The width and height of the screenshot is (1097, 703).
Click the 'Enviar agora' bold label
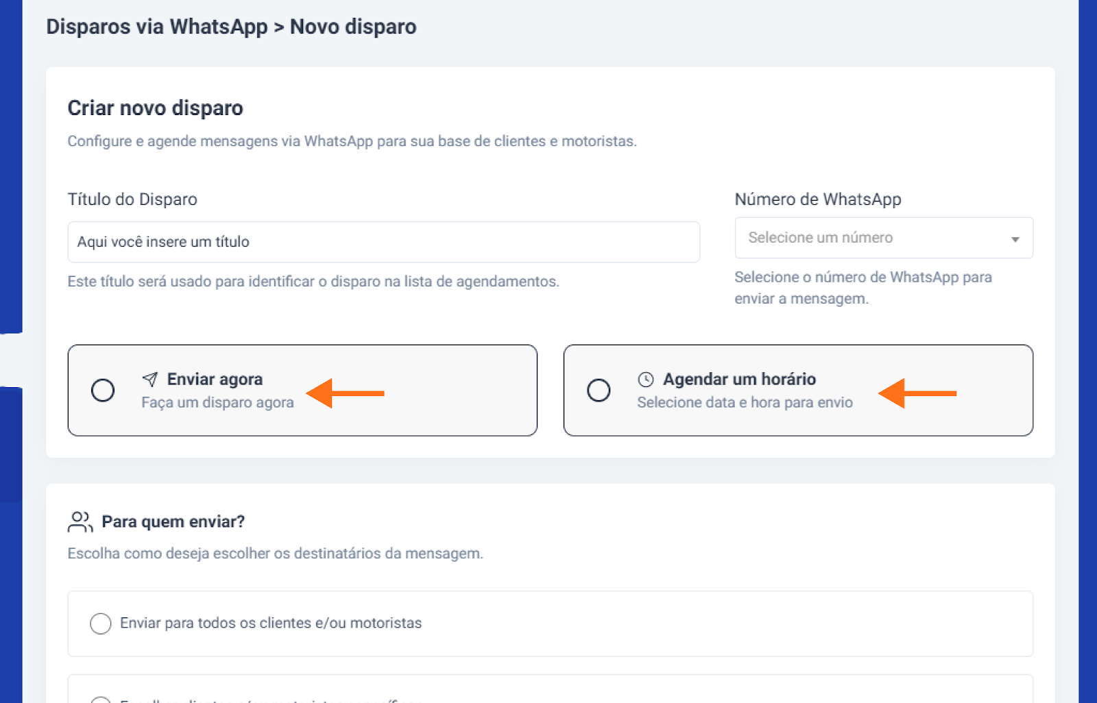[x=215, y=380]
